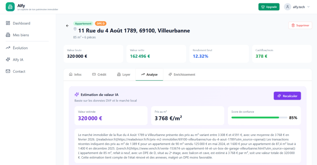Click the Supprimer button
Viewport: 317px width, 165px height.
[x=300, y=25]
